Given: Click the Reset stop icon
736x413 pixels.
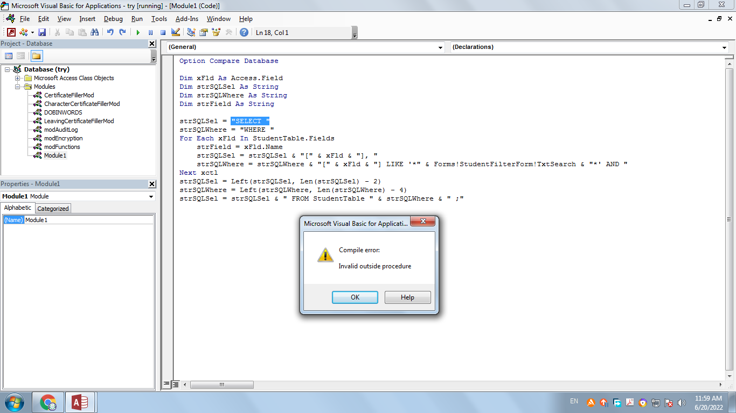Looking at the screenshot, I should (x=163, y=32).
